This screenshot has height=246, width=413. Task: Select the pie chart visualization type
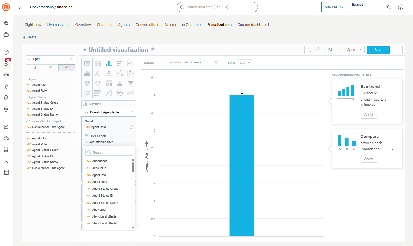coord(87,83)
